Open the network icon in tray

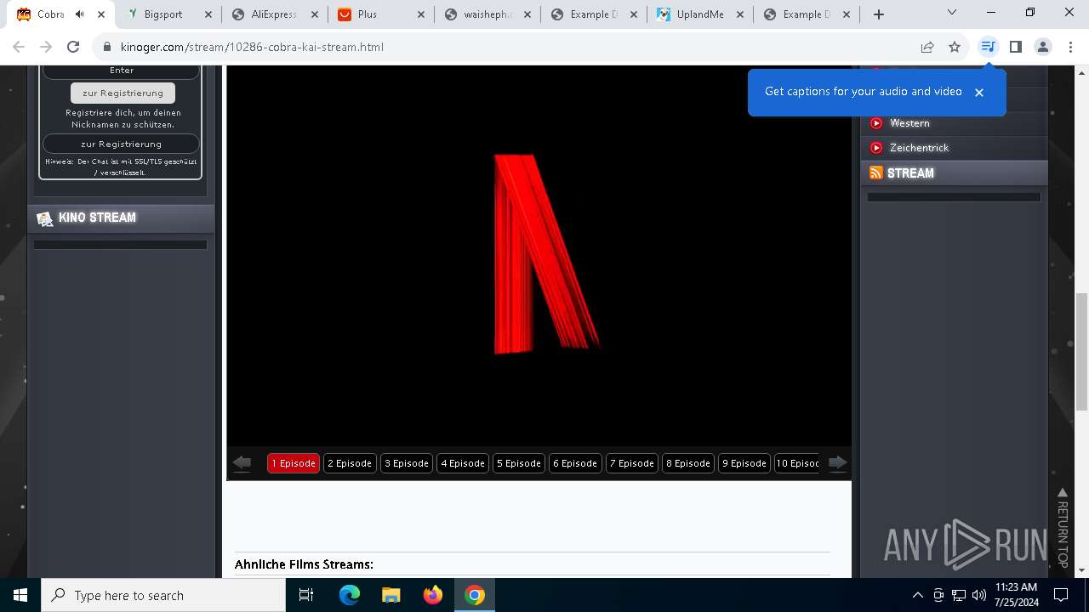(x=959, y=595)
